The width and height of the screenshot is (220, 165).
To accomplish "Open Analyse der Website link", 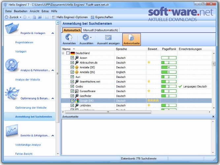I will pyautogui.click(x=28, y=80).
